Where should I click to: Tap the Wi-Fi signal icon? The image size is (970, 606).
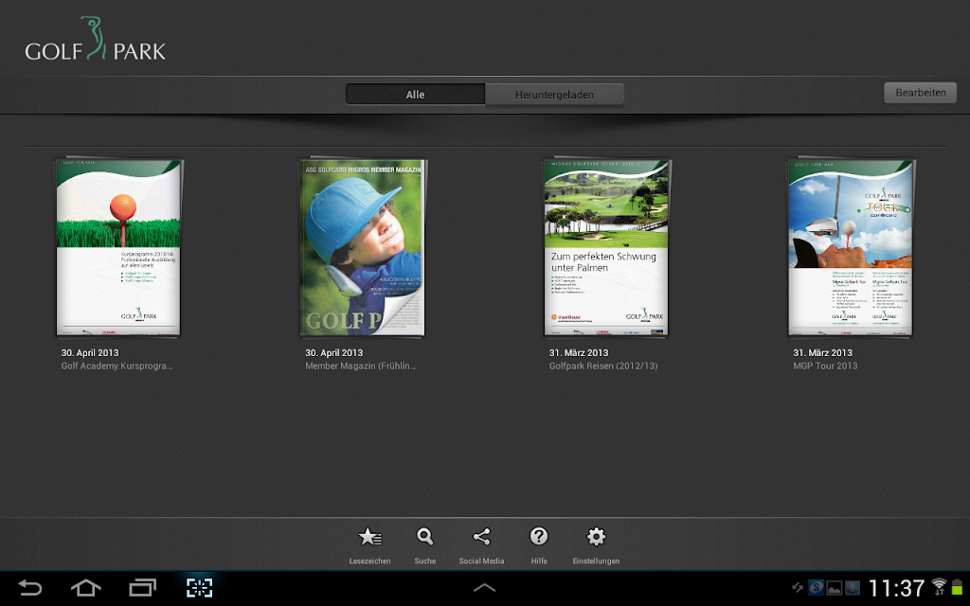(x=939, y=587)
